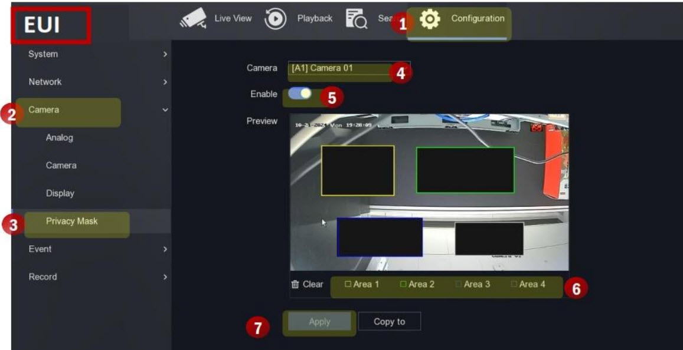Open the Configuration tab label
The height and width of the screenshot is (350, 683).
click(478, 19)
